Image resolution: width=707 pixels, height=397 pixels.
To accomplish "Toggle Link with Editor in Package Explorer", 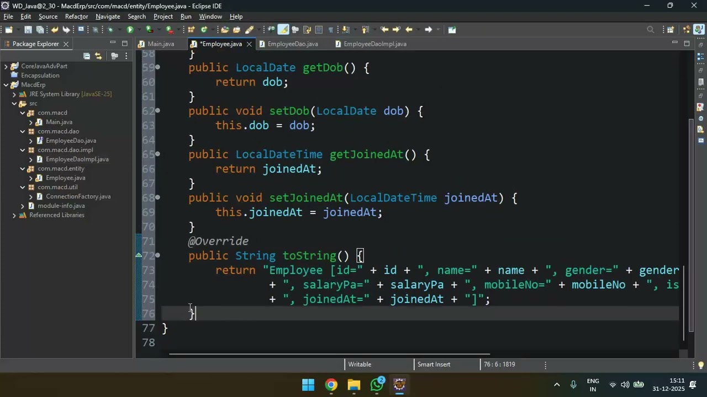I will (x=98, y=56).
